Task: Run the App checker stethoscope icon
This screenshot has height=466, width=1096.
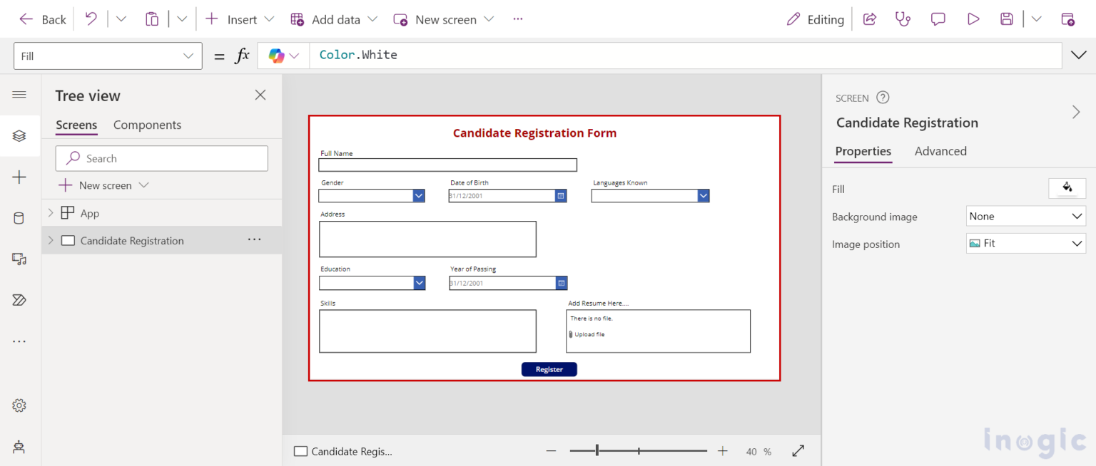Action: tap(903, 19)
